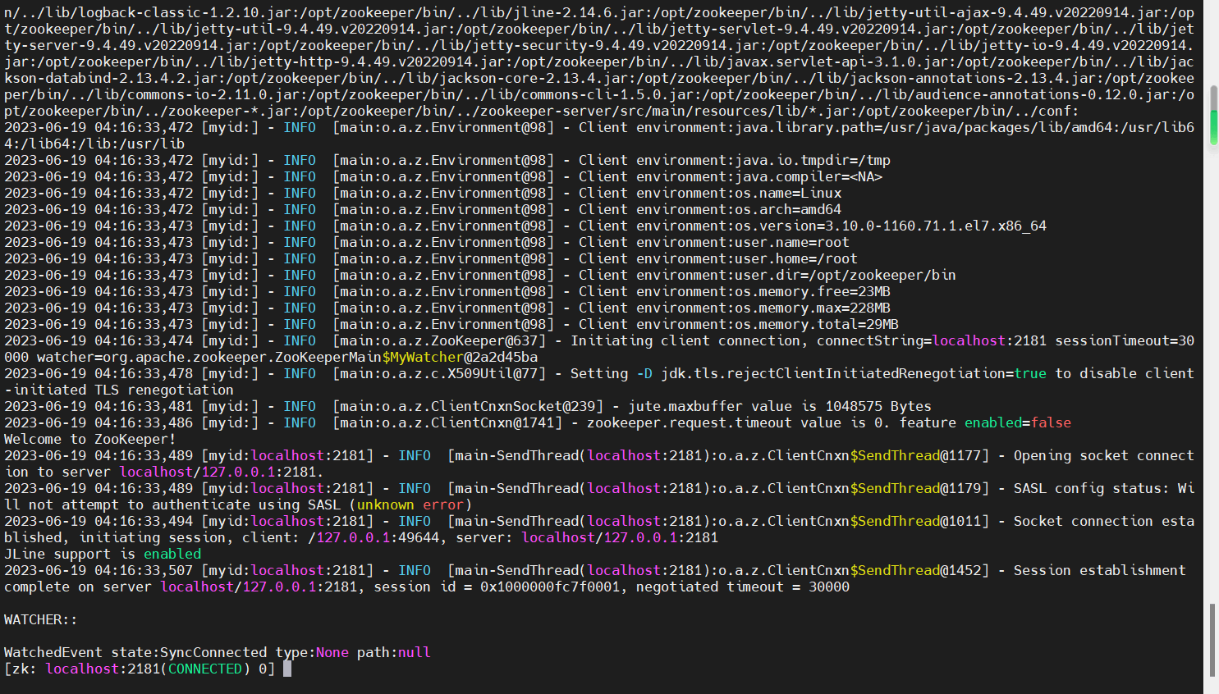Image resolution: width=1219 pixels, height=694 pixels.
Task: Click 'jute.maxbuffer value is 1048575 Bytes' text
Action: click(x=780, y=406)
